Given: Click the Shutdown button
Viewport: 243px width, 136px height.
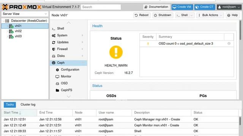Looking at the screenshot, I should pyautogui.click(x=163, y=15).
